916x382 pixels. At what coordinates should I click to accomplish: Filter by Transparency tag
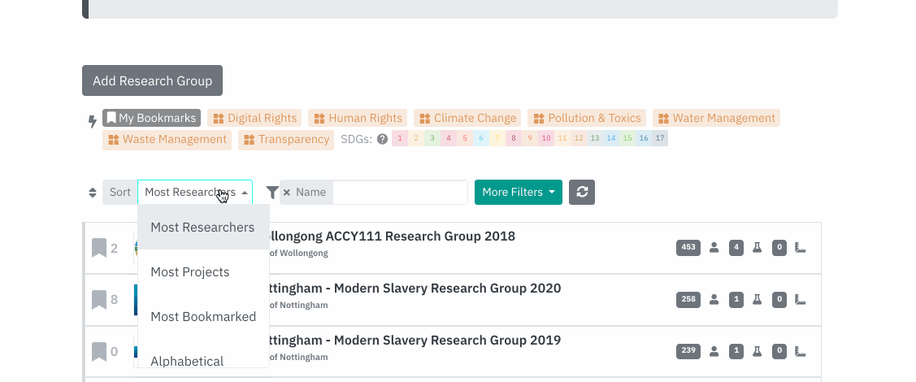pyautogui.click(x=285, y=140)
